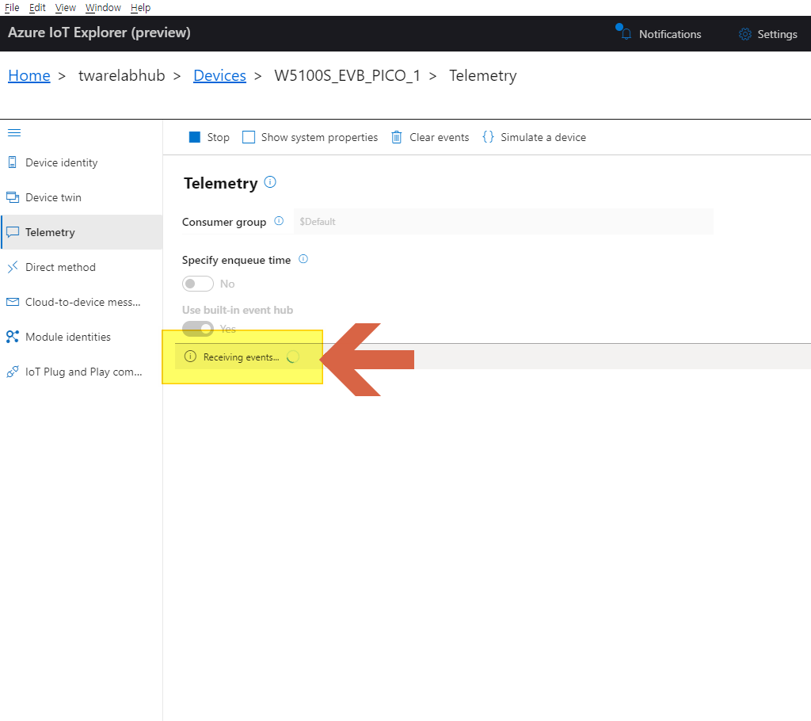Click the Azure IoT Explorer (preview) title

[99, 32]
